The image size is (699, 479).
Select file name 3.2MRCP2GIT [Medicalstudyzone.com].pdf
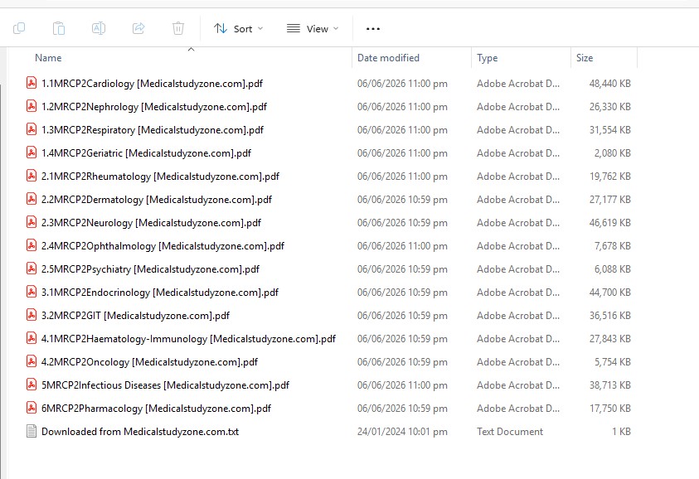pos(135,316)
